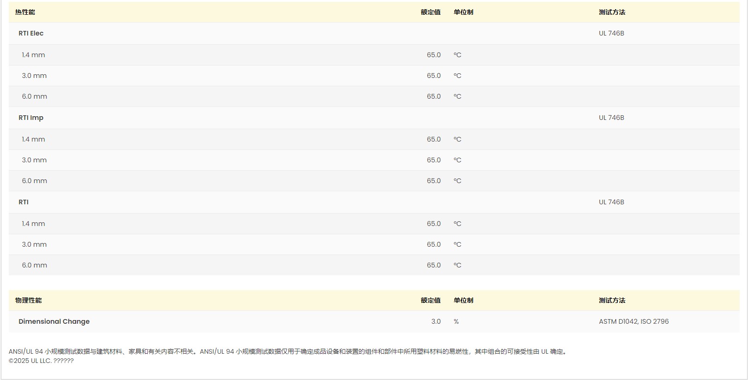Click 65.0 value for plain RTI 1.4 mm
The height and width of the screenshot is (380, 748).
(434, 224)
